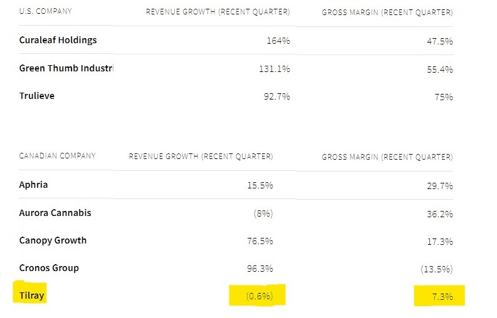Click the highlighted Tilray company name
The height and width of the screenshot is (318, 497).
[31, 295]
